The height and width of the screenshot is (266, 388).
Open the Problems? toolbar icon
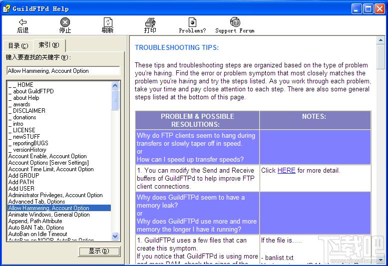(192, 22)
